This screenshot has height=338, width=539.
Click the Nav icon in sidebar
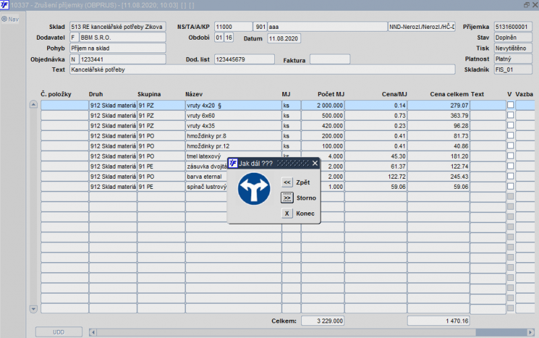4,19
